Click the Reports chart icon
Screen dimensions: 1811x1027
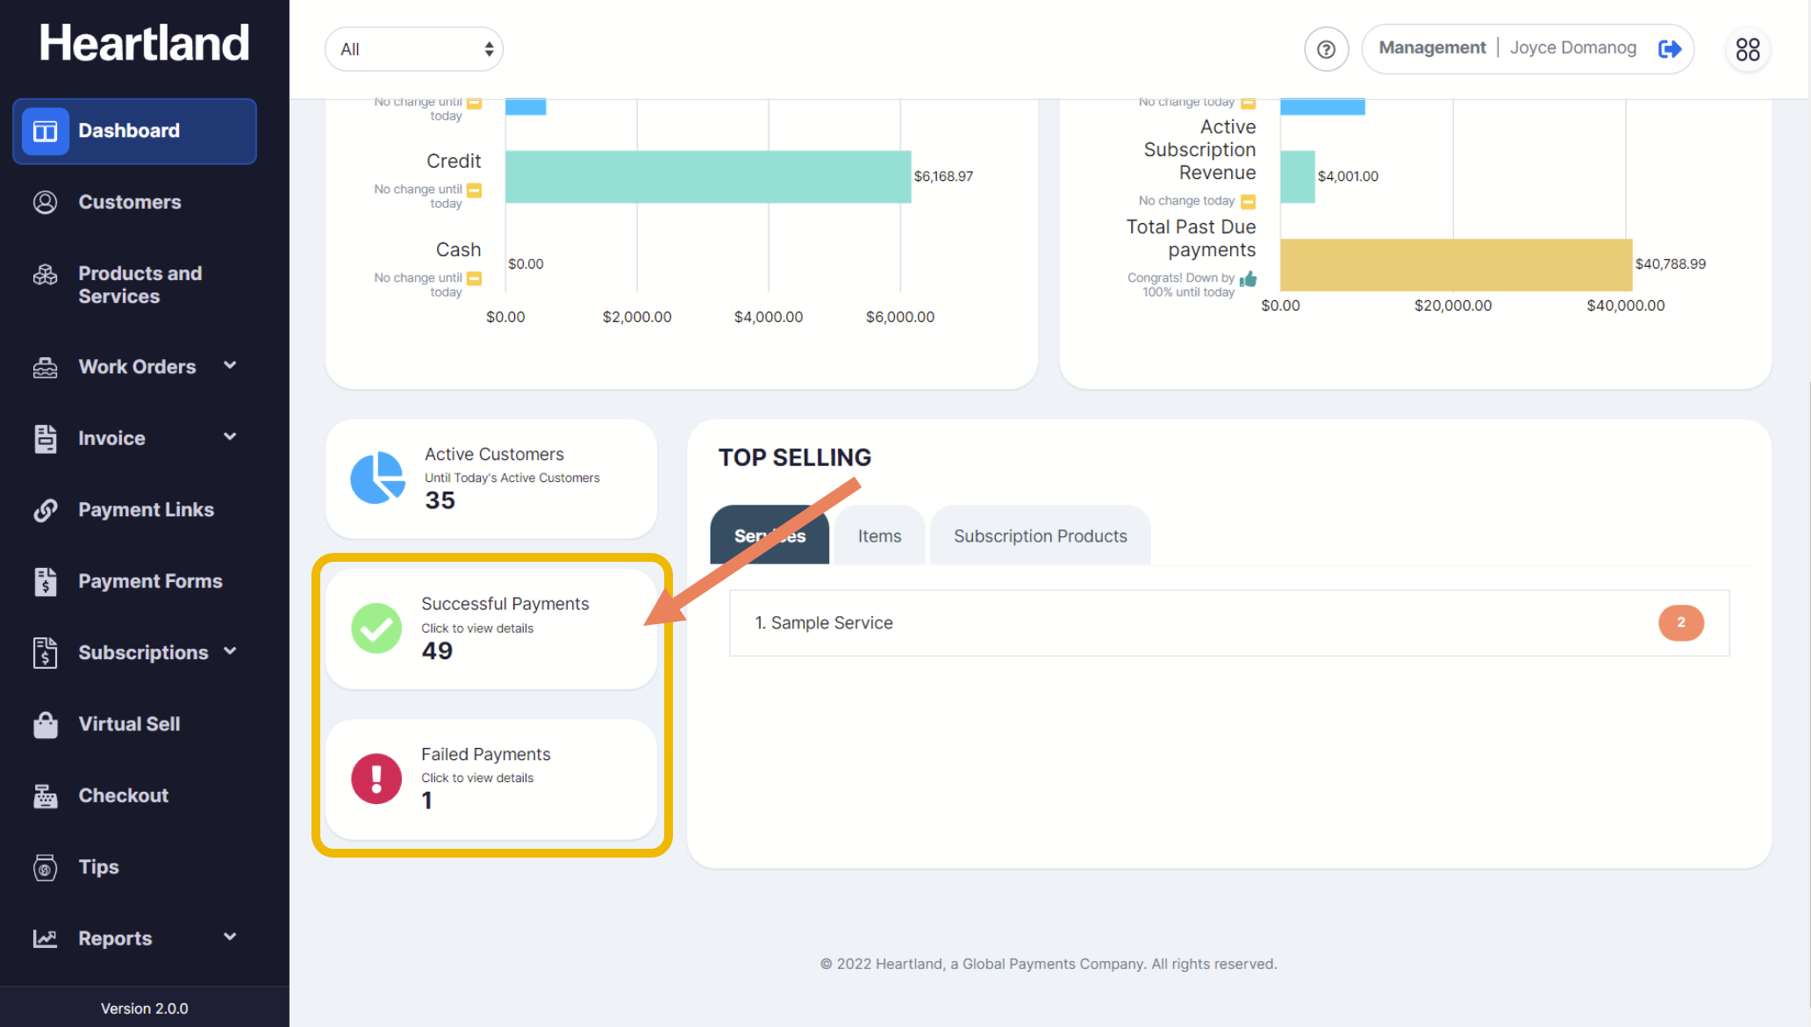click(x=46, y=938)
